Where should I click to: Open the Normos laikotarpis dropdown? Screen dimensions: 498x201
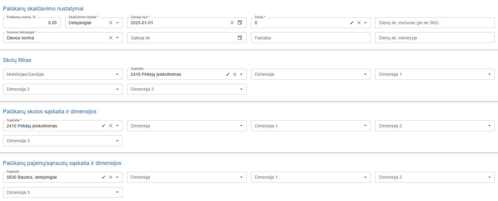point(117,38)
